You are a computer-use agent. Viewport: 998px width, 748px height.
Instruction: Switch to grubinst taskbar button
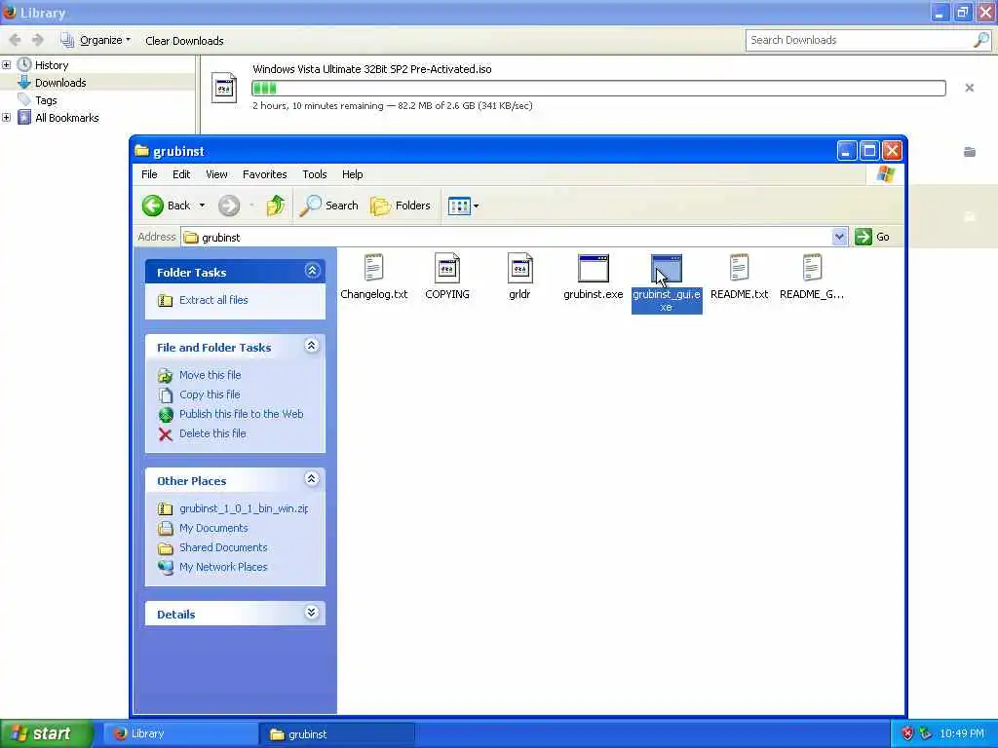(337, 734)
